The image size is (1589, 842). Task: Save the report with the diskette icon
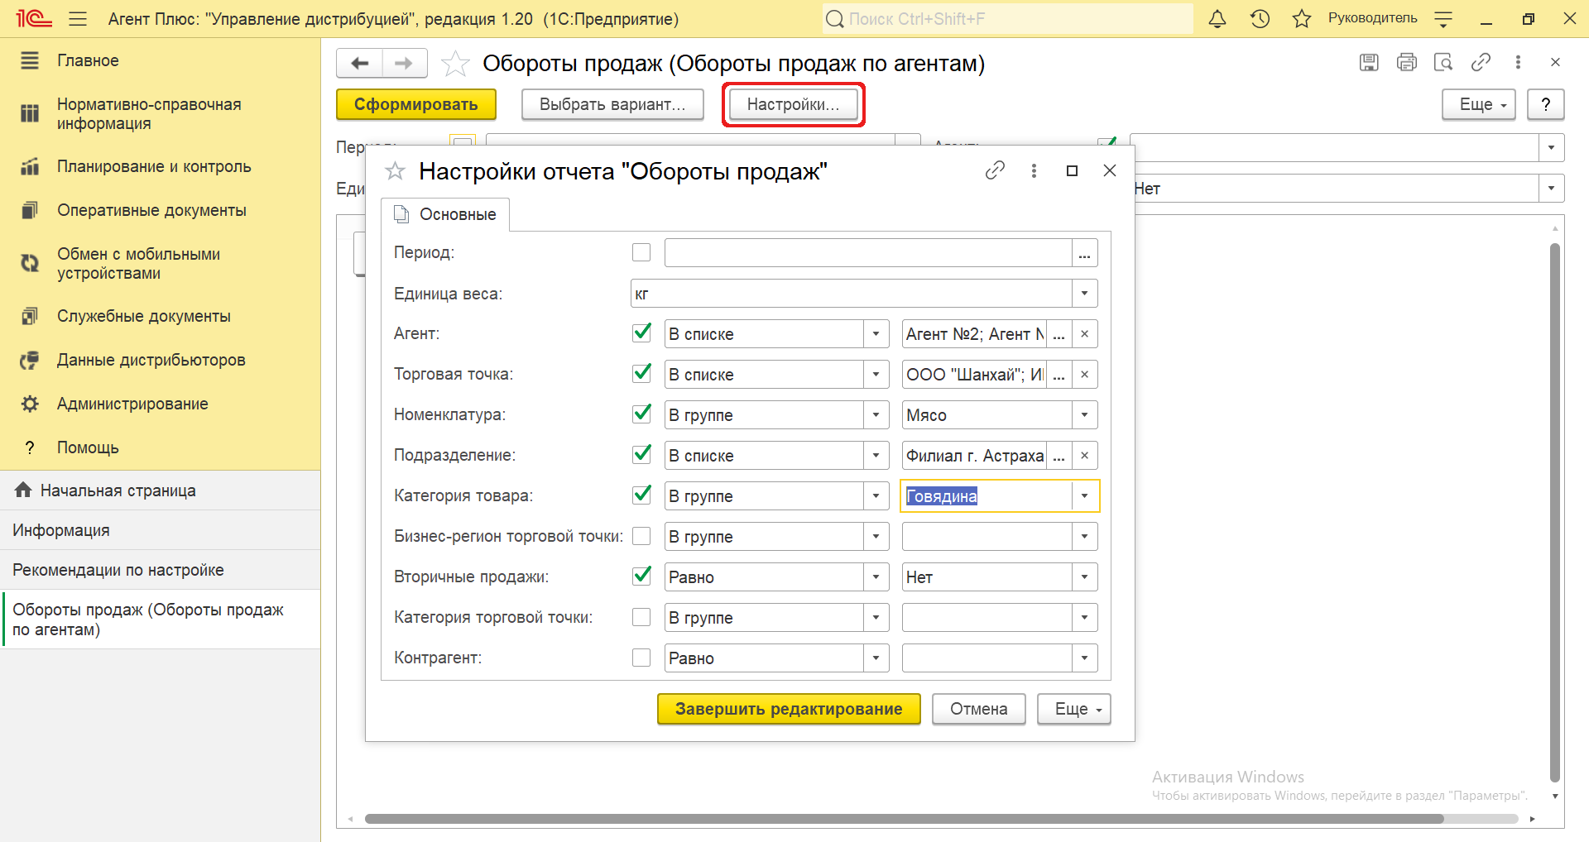(1369, 62)
